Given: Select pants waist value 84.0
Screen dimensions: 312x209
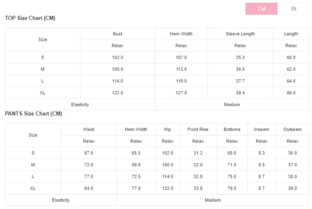Looking at the screenshot, I should pyautogui.click(x=88, y=188).
